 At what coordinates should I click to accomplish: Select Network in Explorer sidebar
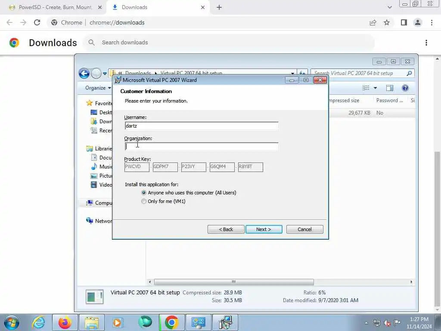(x=99, y=221)
